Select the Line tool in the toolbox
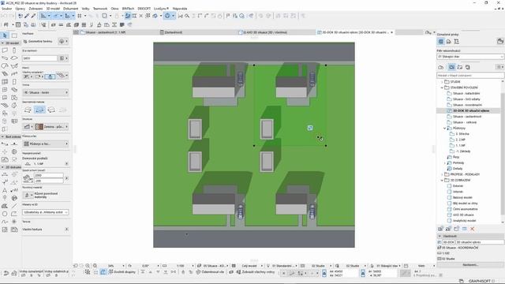 tap(14, 206)
